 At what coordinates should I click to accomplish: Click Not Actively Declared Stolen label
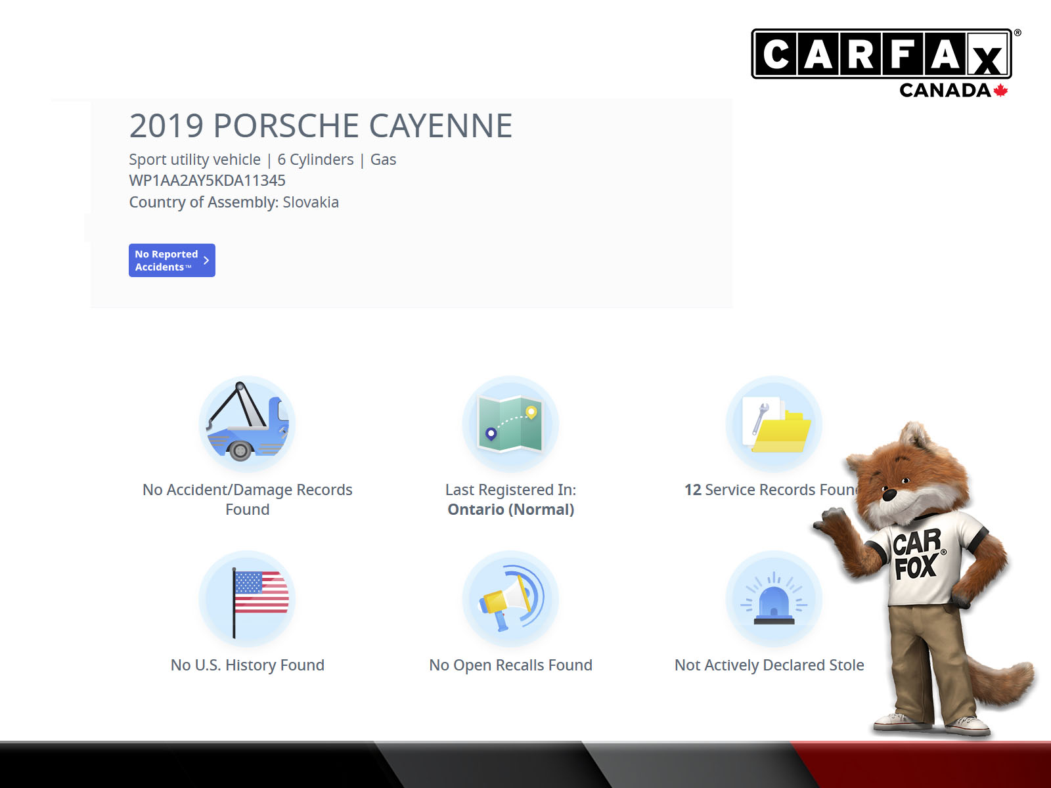(769, 665)
